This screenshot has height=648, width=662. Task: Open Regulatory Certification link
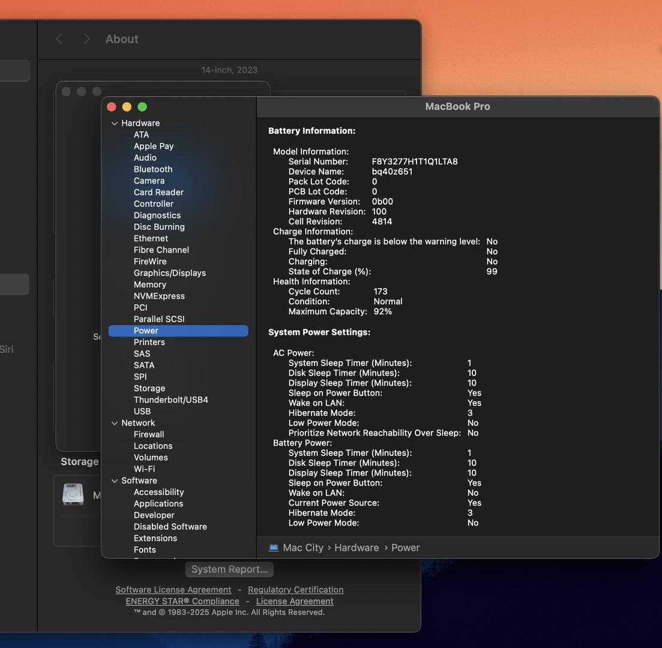tap(295, 590)
